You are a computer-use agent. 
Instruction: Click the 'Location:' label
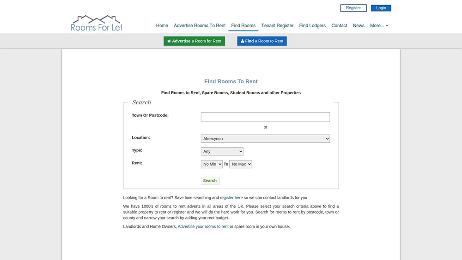[140, 138]
